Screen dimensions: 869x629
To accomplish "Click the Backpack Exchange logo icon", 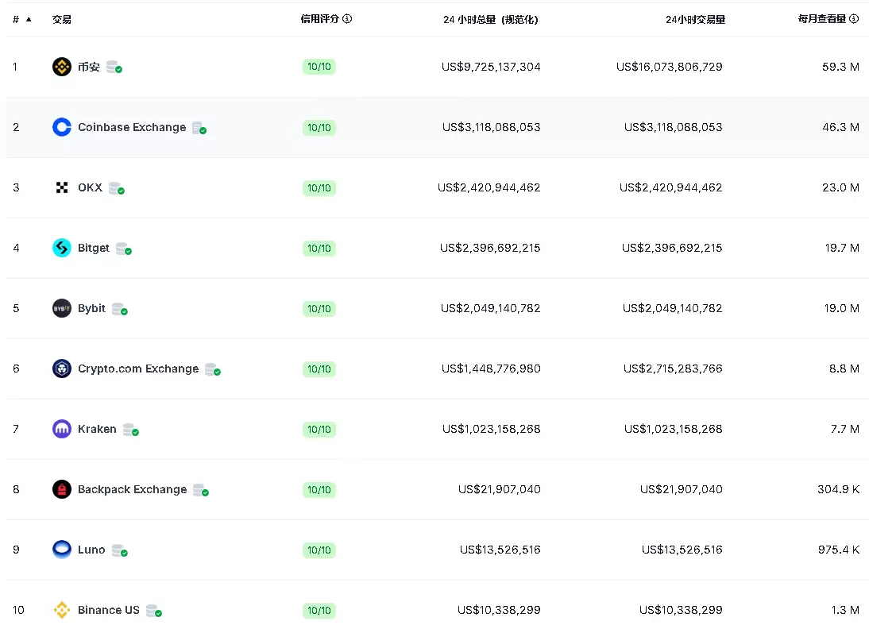I will tap(62, 489).
